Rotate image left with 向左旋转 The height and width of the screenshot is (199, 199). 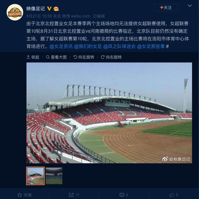(x=84, y=57)
